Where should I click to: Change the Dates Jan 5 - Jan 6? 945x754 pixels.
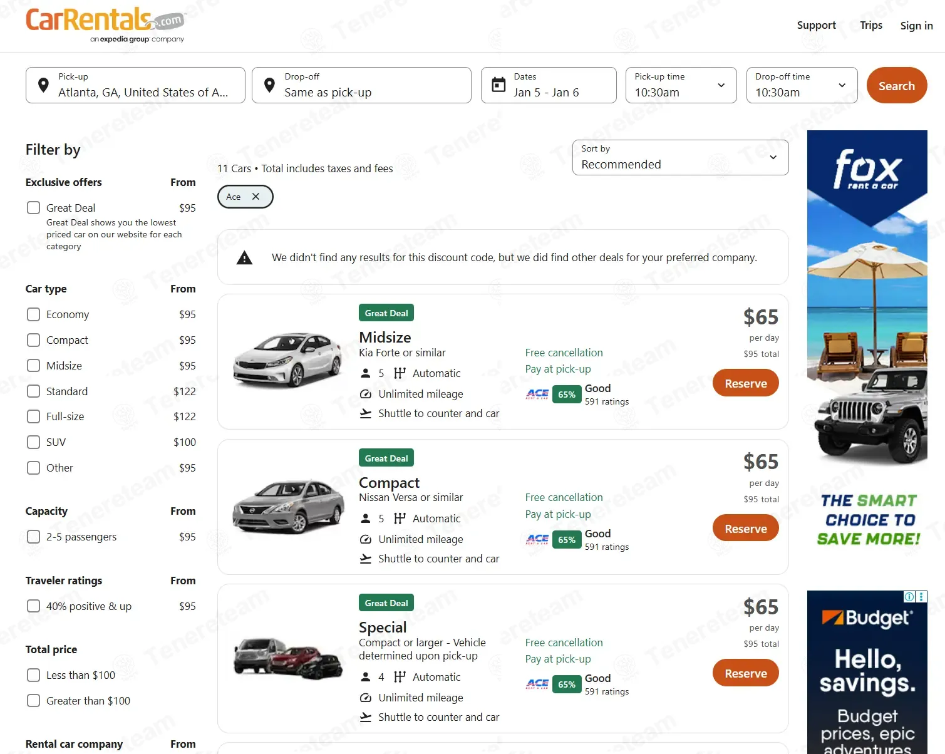click(x=549, y=85)
